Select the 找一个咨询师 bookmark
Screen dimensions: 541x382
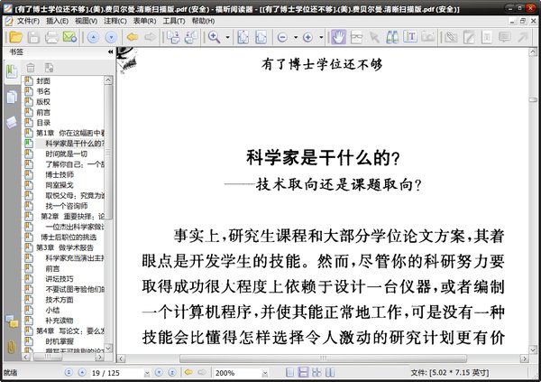tap(66, 206)
